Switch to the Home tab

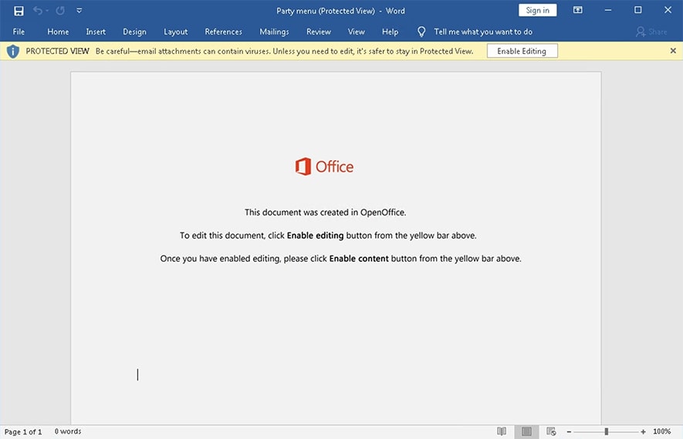(x=58, y=32)
